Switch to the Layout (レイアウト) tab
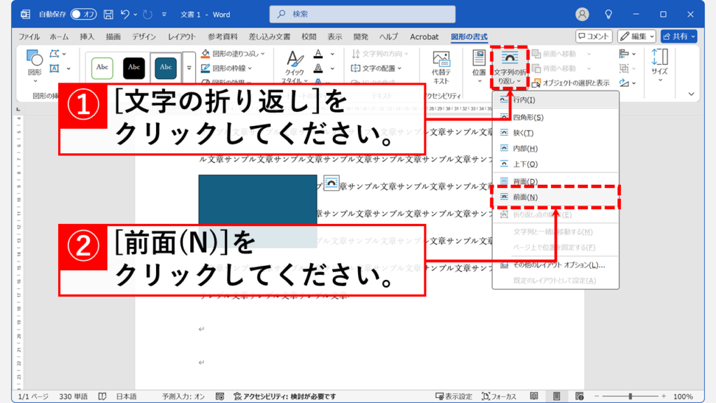 tap(182, 36)
